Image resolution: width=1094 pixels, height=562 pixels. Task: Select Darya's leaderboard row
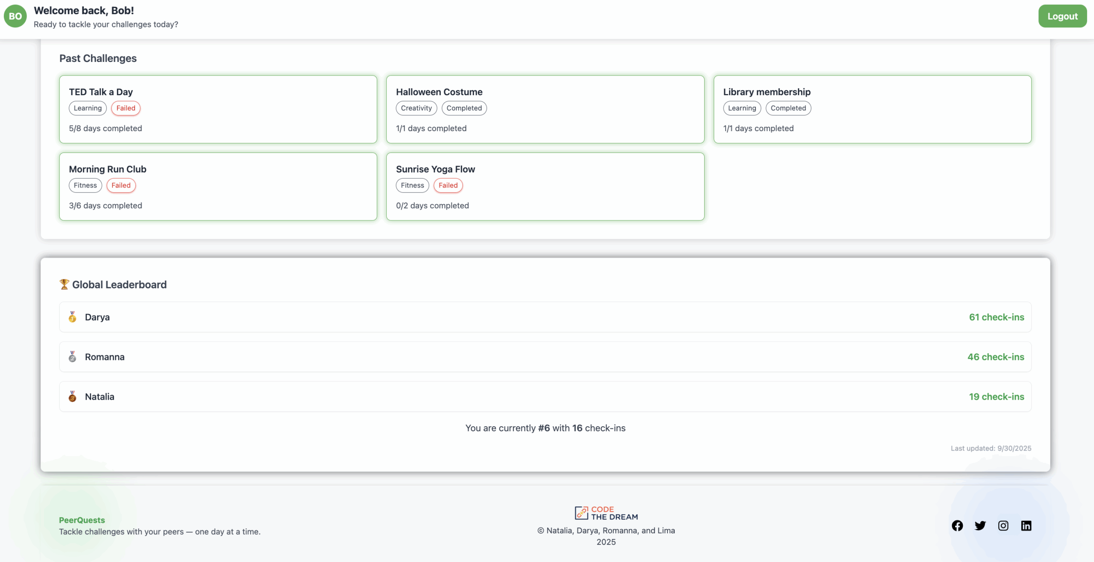point(545,317)
